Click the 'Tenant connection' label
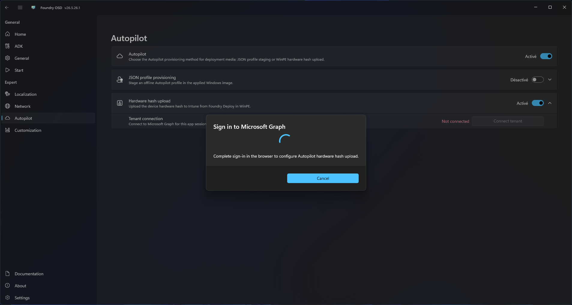Viewport: 572px width, 305px height. click(146, 119)
